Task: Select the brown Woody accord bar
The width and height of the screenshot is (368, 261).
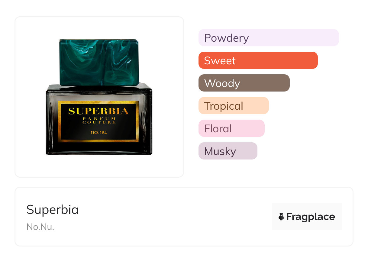Action: 244,83
